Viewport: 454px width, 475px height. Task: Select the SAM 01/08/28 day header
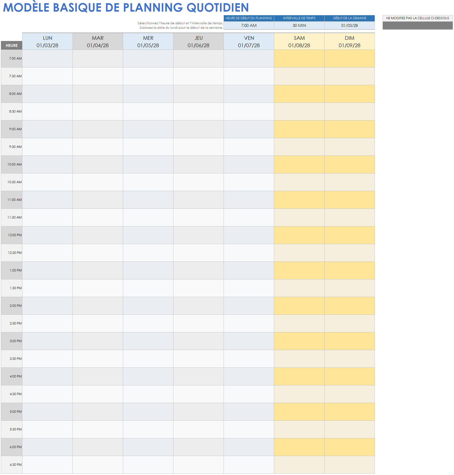pyautogui.click(x=299, y=42)
